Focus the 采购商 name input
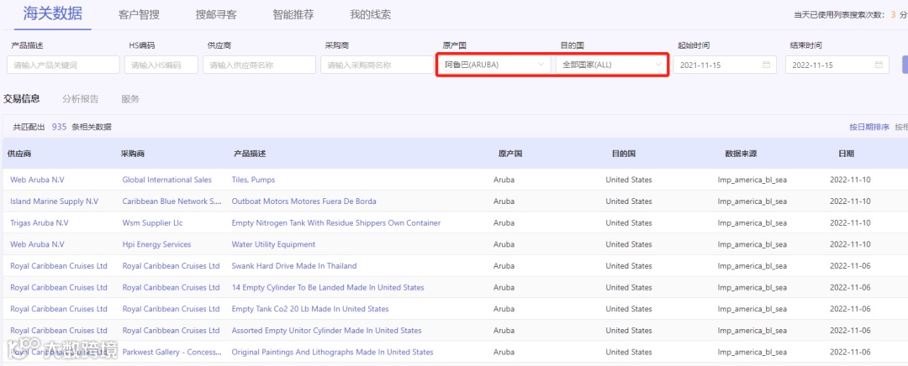908x366 pixels. point(377,65)
